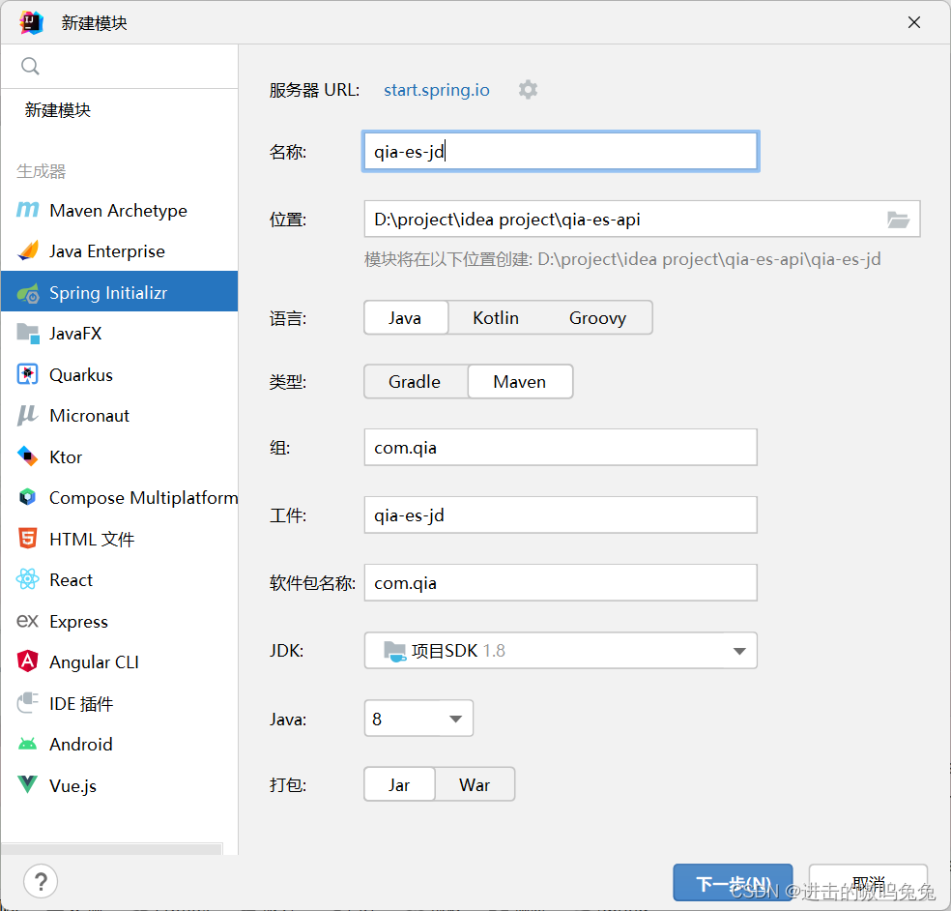The width and height of the screenshot is (951, 911).
Task: Click the 取消 cancel button
Action: [868, 883]
